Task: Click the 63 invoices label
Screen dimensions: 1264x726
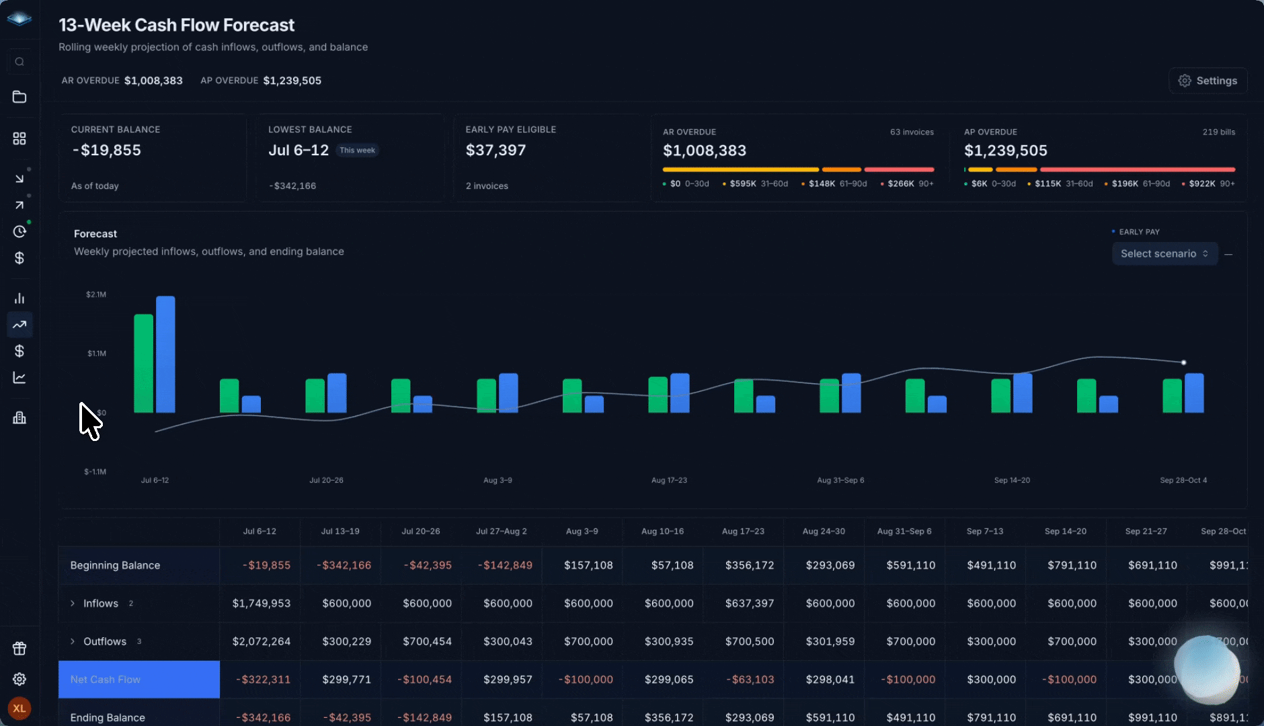Action: pyautogui.click(x=912, y=132)
